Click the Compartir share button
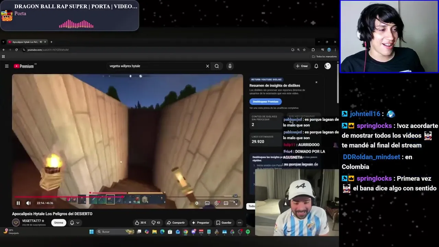439x247 pixels. click(x=176, y=223)
